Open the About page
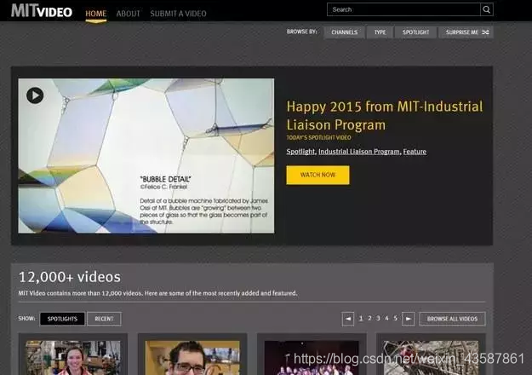Screen dimensions: 532x375 point(128,14)
